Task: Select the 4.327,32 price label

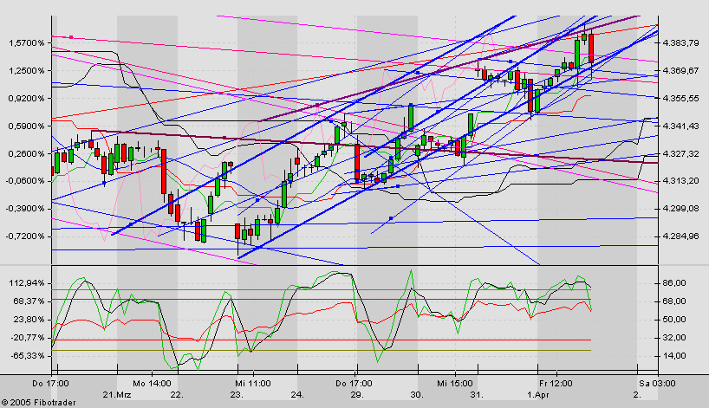Action: (680, 153)
